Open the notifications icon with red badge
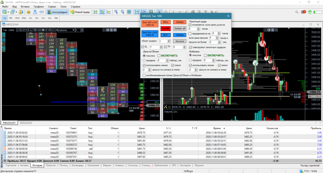The height and width of the screenshot is (173, 323). click(x=303, y=12)
